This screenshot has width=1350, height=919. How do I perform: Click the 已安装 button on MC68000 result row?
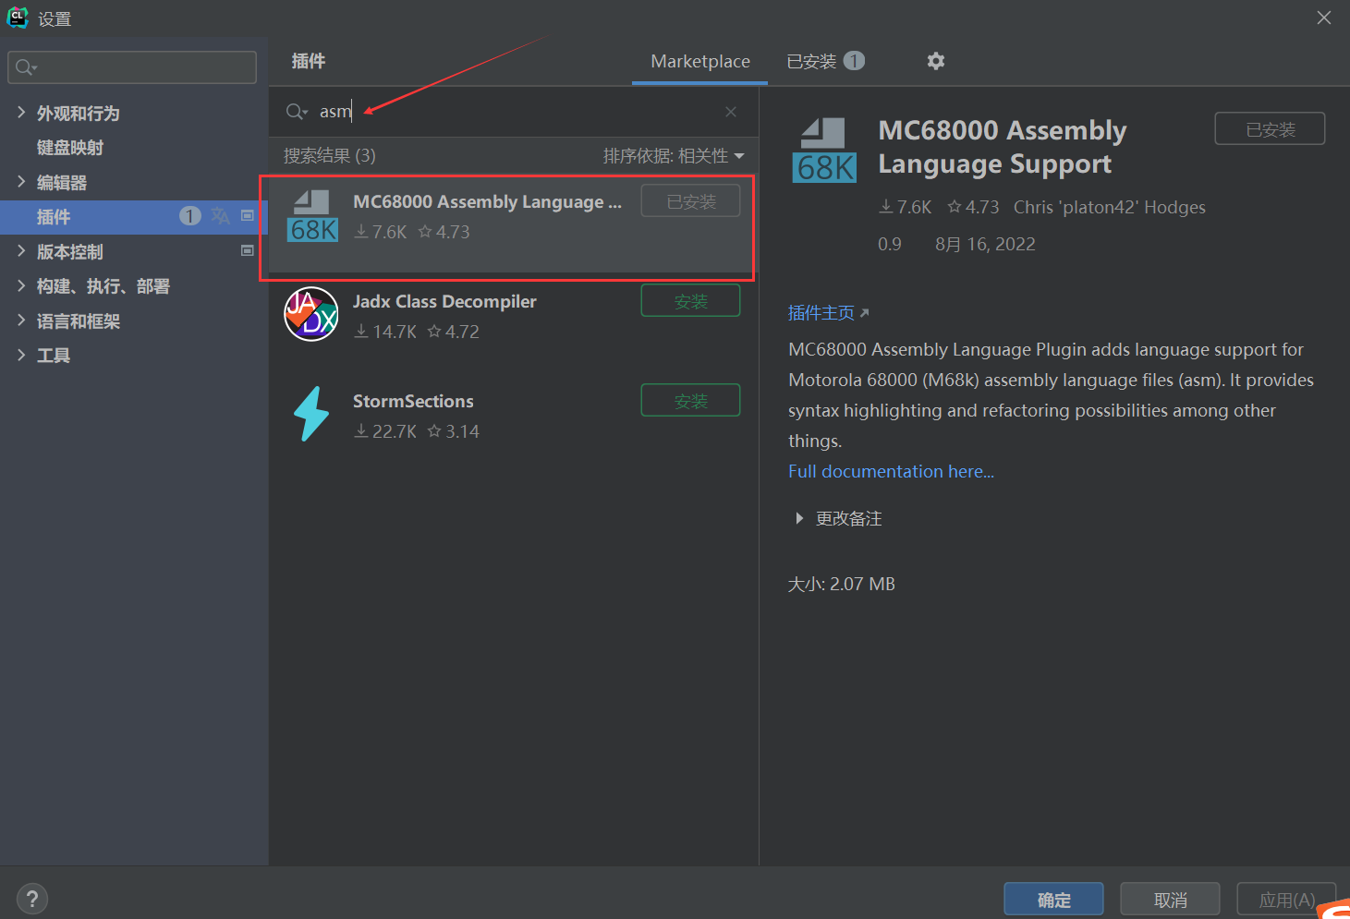tap(690, 201)
